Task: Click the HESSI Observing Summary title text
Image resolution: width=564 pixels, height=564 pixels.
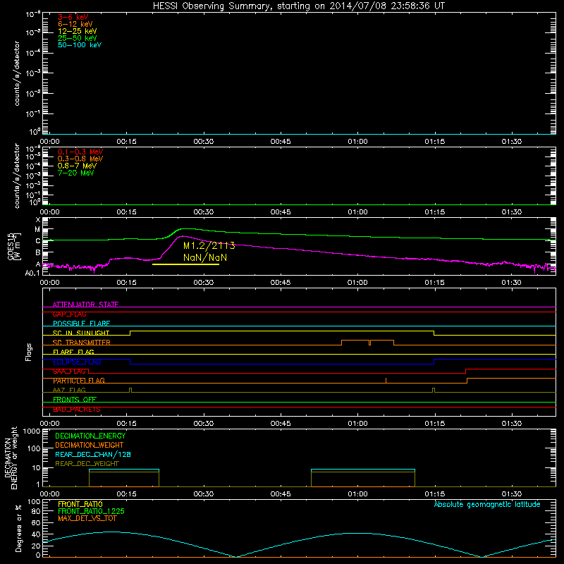Action: (298, 6)
